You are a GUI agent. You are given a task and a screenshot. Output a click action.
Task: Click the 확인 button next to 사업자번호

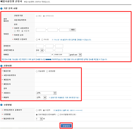[x=73, y=30]
